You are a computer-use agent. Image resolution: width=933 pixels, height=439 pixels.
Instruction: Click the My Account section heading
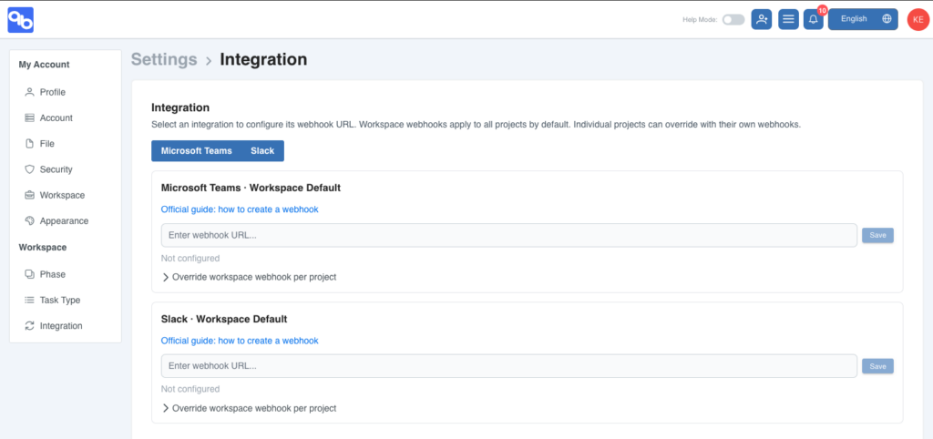pos(44,65)
